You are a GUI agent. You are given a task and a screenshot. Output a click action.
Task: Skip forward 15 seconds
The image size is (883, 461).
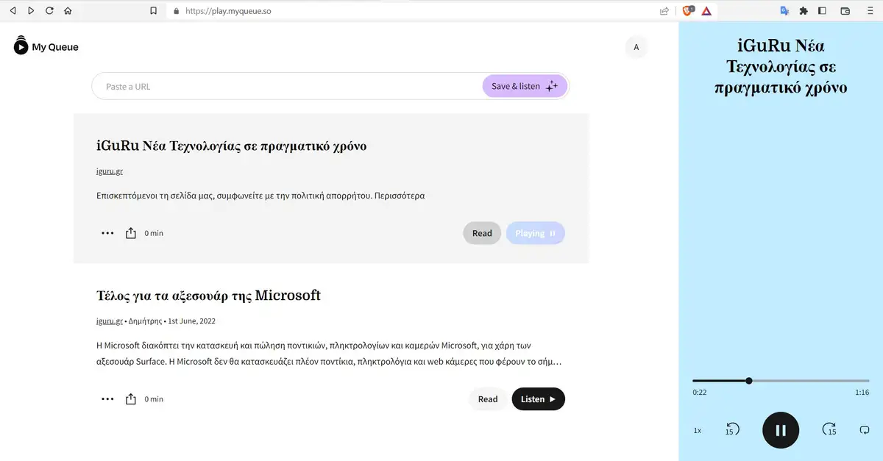coord(829,430)
